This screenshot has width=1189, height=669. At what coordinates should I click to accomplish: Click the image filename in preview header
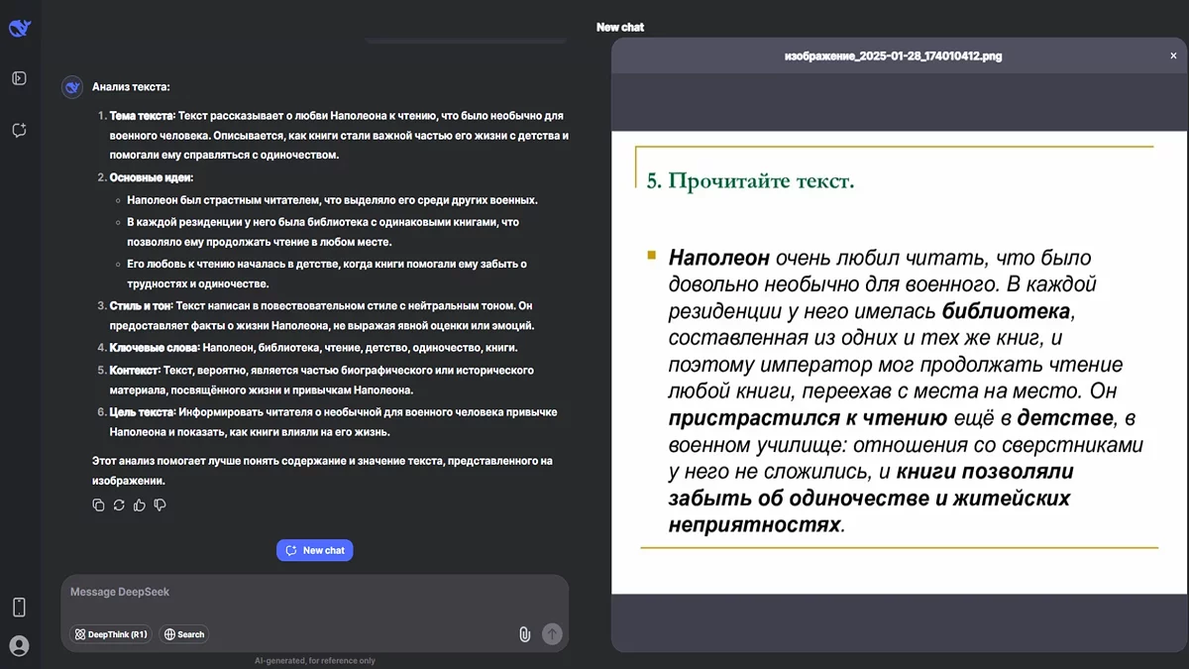click(x=893, y=56)
